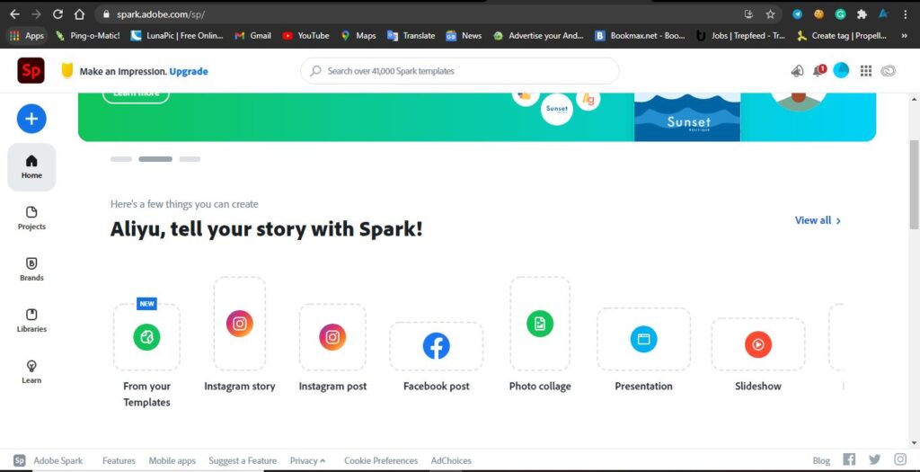Open the News bookmark

point(464,36)
